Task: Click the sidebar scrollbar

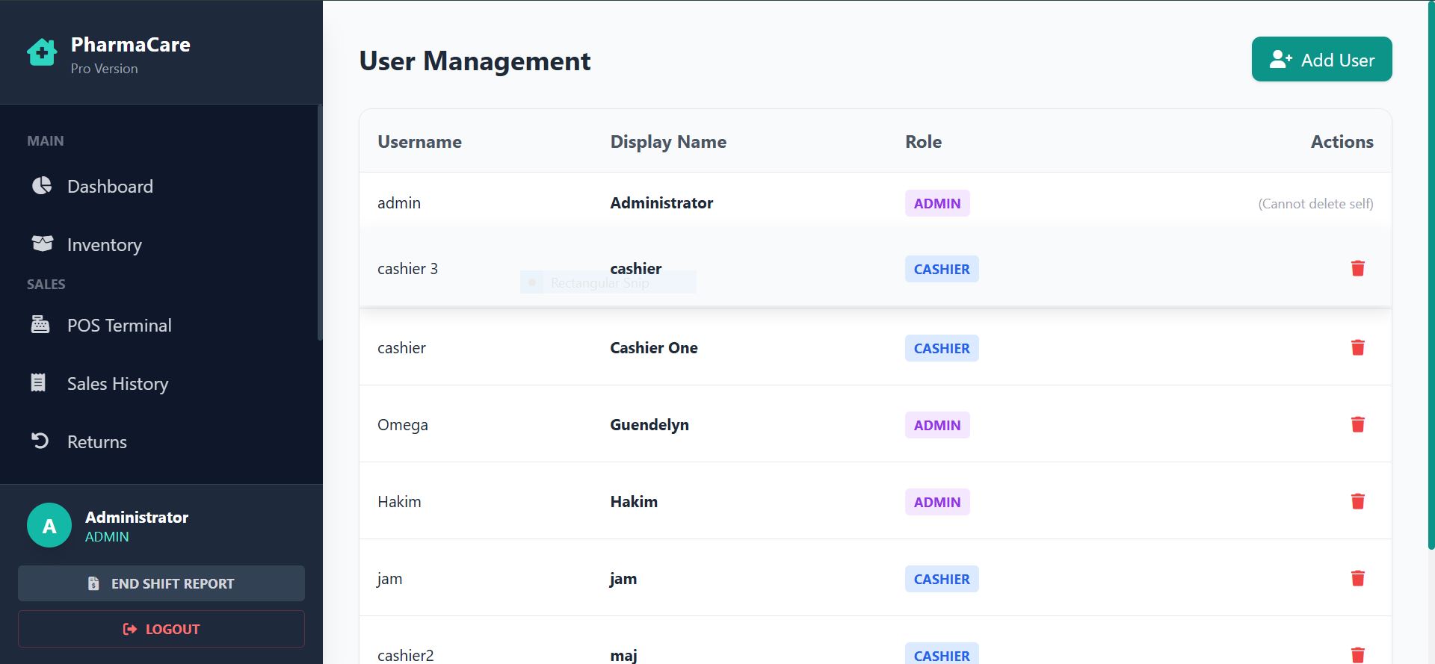Action: 320,224
